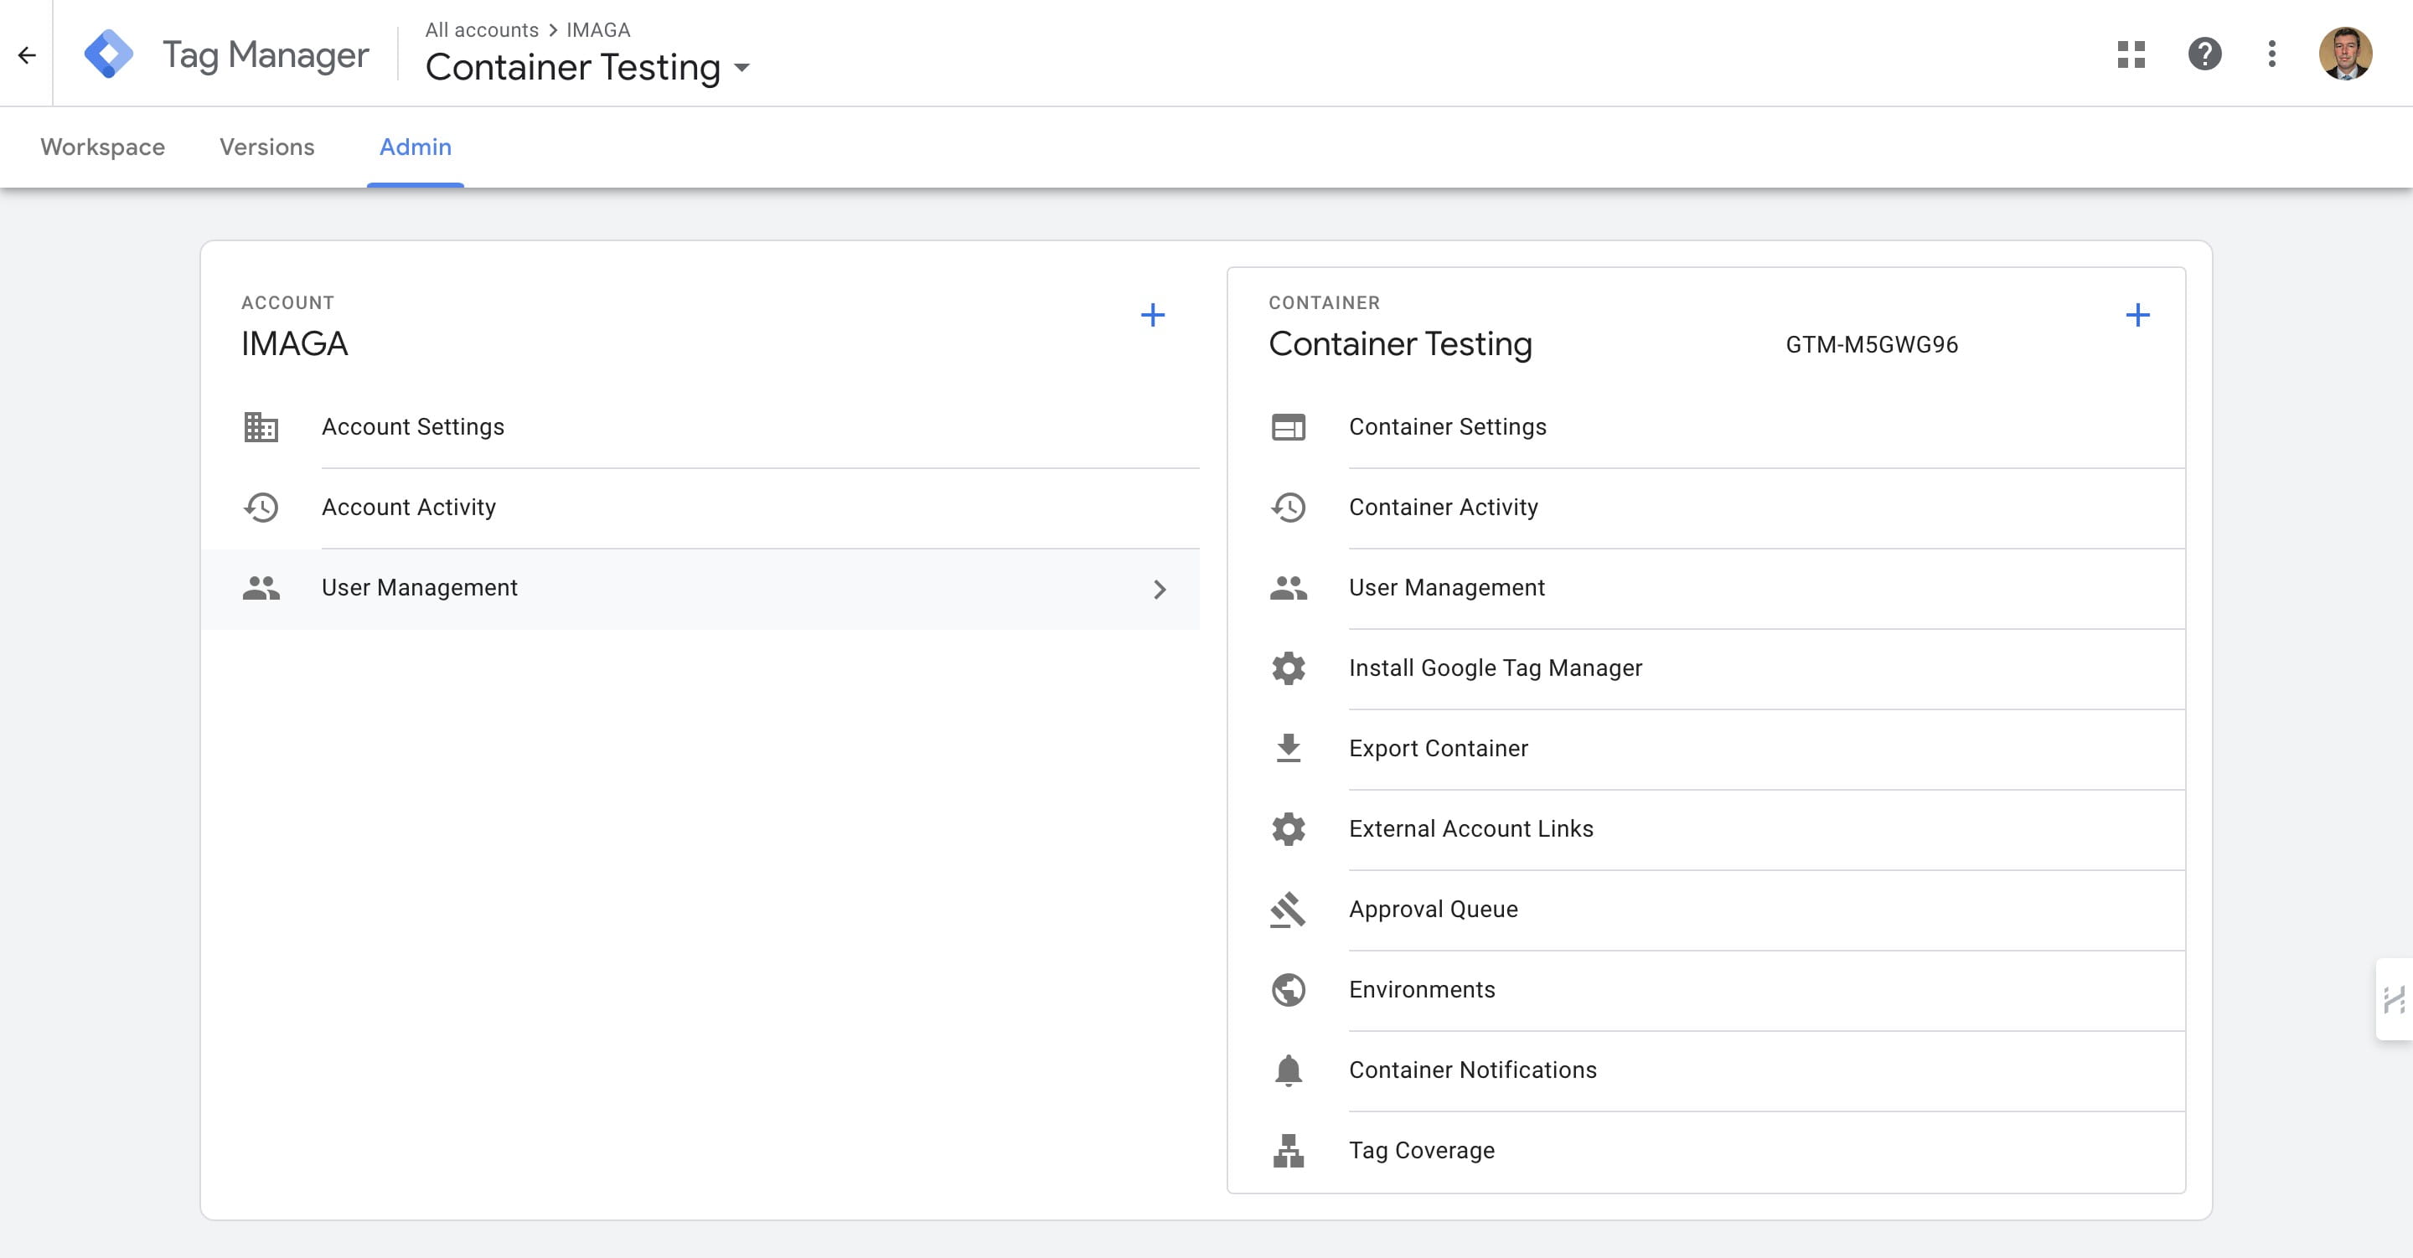Expand the Container Testing dropdown selector
This screenshot has height=1258, width=2413.
pos(741,68)
